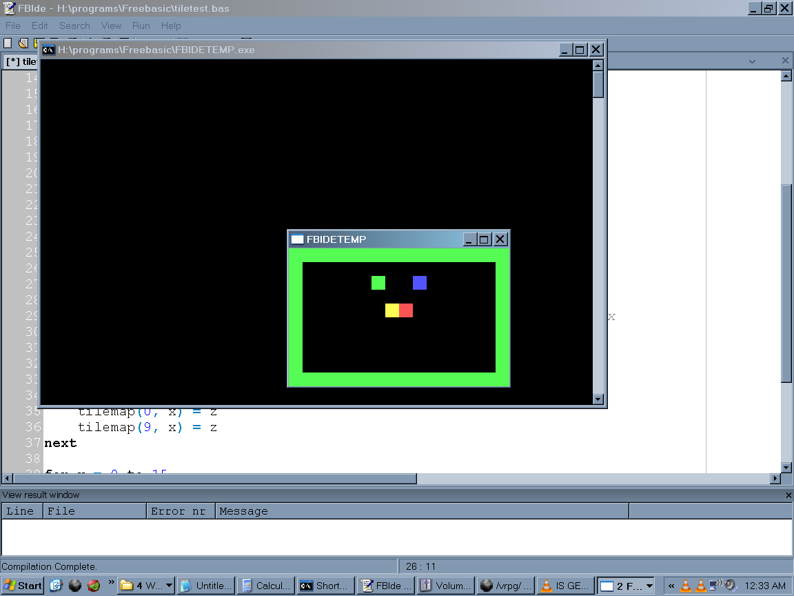Click the FBIde application icon in title bar
794x596 pixels.
pos(9,8)
